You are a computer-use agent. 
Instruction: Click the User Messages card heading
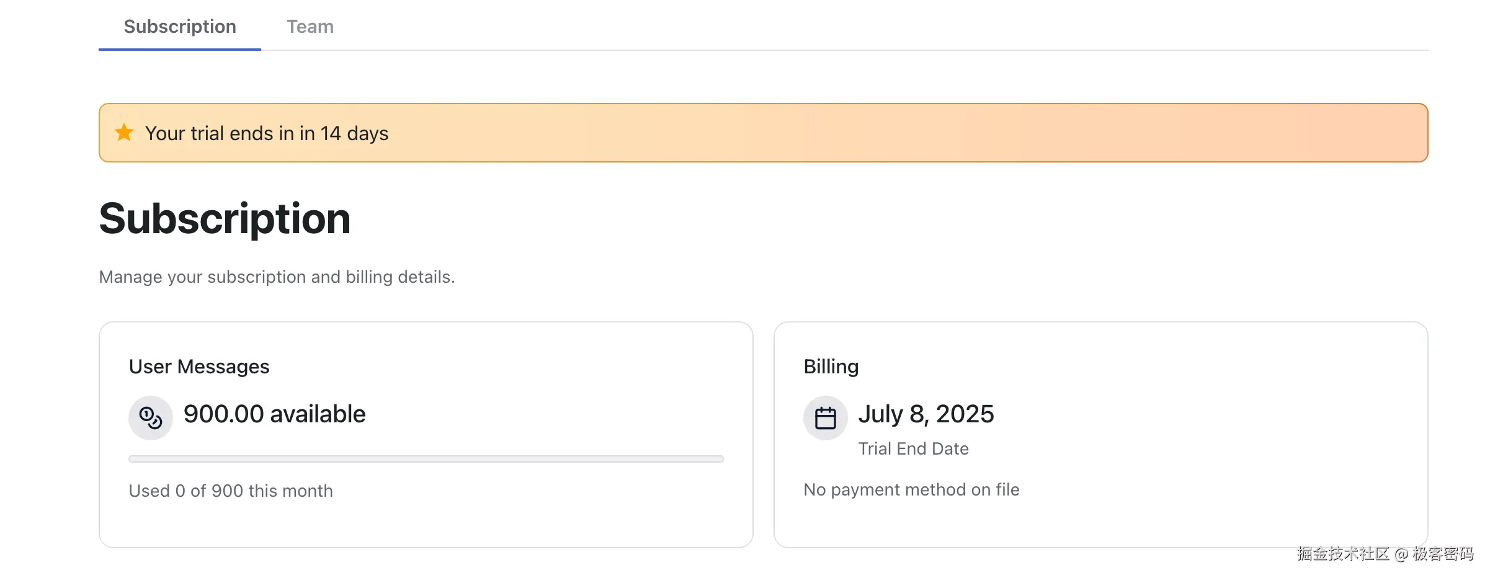(199, 367)
